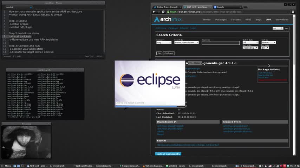Expand the Per page 50 dropdown
The image size is (300, 168).
tap(265, 48)
